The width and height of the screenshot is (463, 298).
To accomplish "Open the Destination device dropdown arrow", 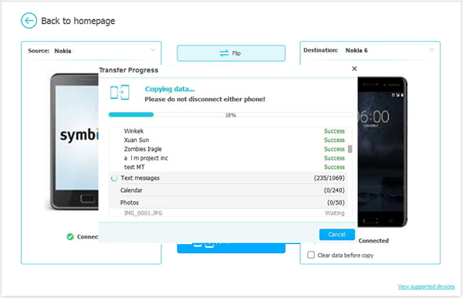I will (431, 49).
